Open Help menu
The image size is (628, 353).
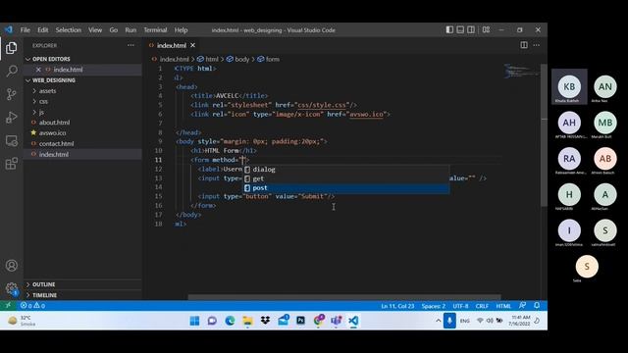[181, 30]
